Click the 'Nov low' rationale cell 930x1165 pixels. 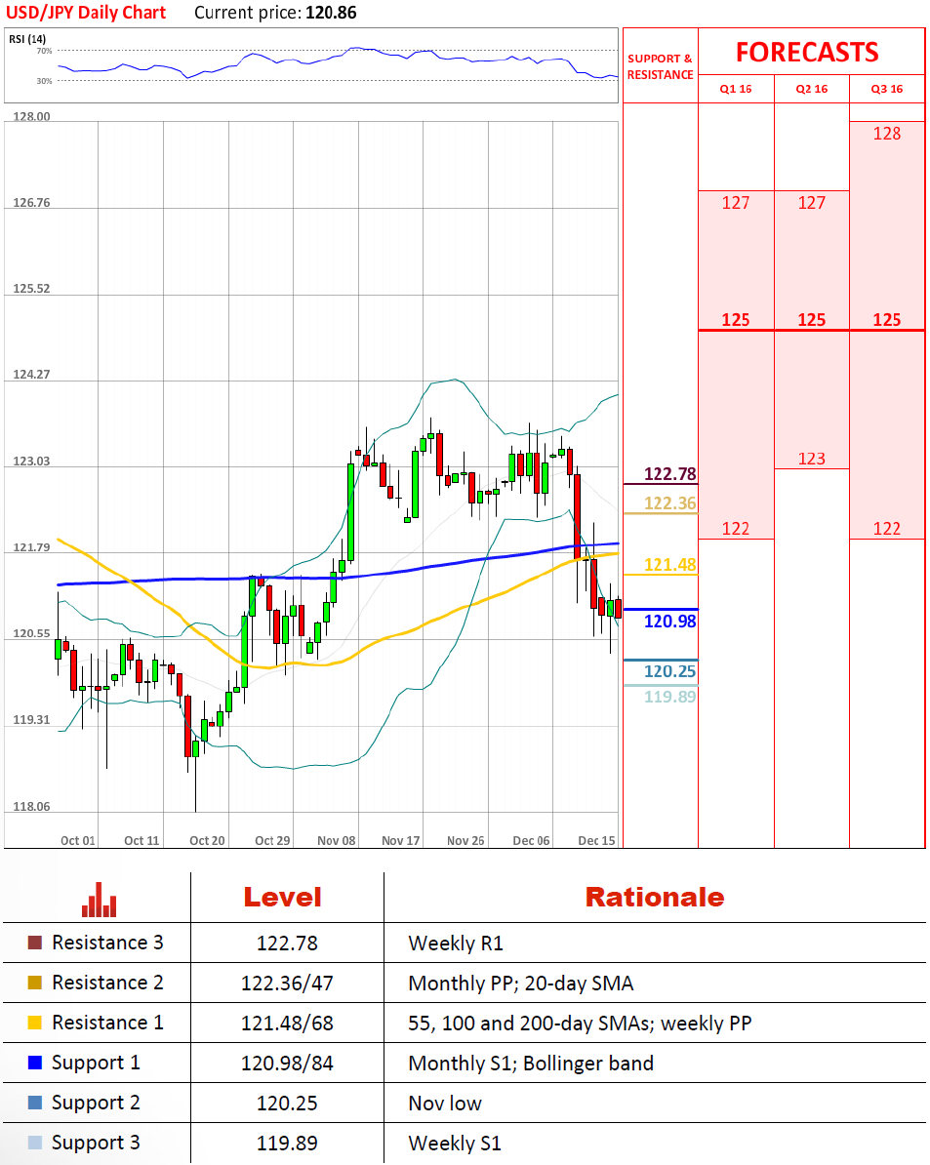[445, 1104]
